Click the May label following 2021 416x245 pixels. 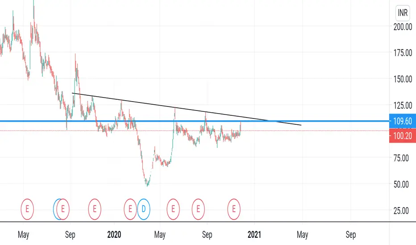pos(303,235)
